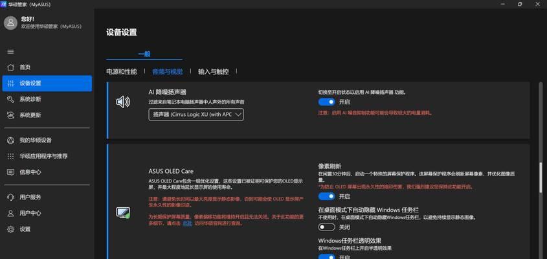Open 设置 page in sidebar
Screen dimensions: 547x259
(x=47, y=229)
